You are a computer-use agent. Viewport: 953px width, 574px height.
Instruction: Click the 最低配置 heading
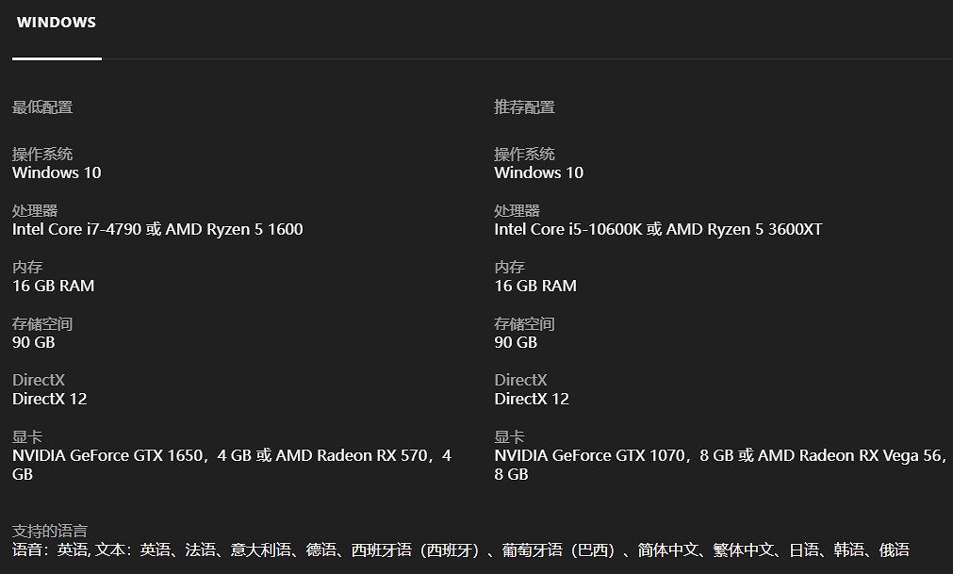click(x=42, y=107)
